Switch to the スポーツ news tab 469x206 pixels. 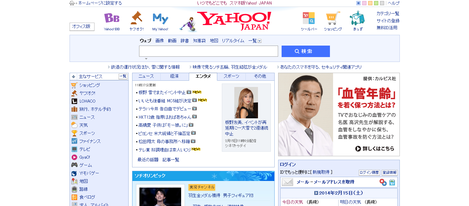pyautogui.click(x=231, y=76)
